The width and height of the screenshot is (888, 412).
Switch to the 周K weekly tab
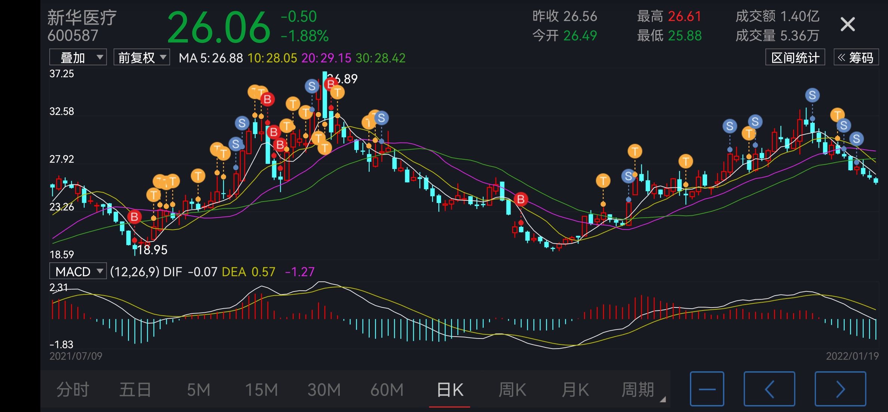click(512, 390)
